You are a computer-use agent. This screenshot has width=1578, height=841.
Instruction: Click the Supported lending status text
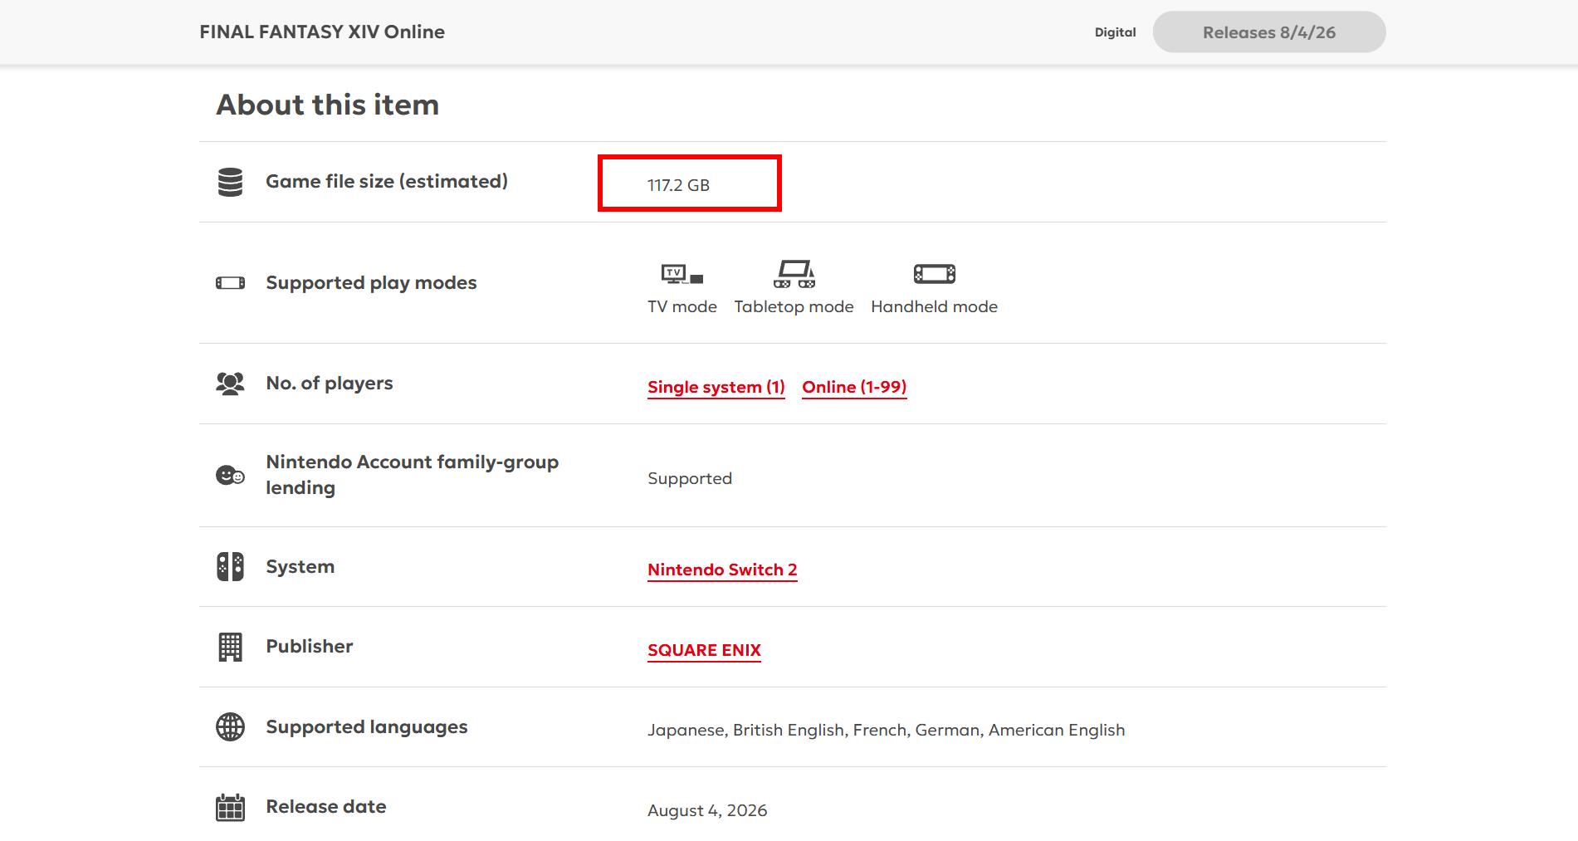690,478
